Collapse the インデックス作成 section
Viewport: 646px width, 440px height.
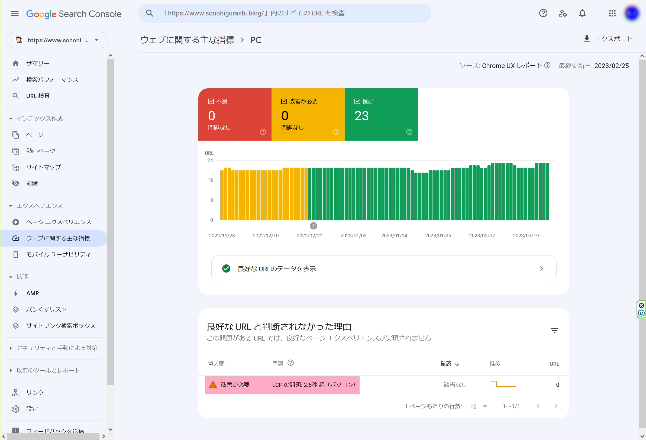pyautogui.click(x=11, y=119)
